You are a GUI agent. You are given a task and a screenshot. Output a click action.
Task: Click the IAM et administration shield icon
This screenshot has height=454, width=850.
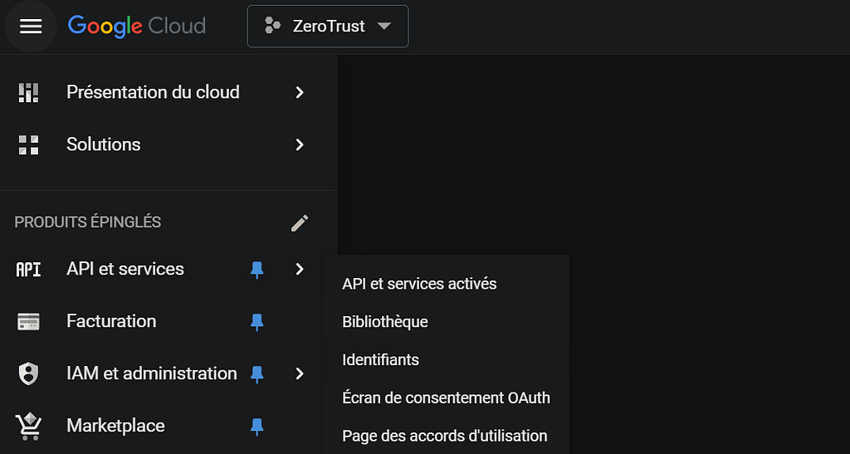coord(28,374)
